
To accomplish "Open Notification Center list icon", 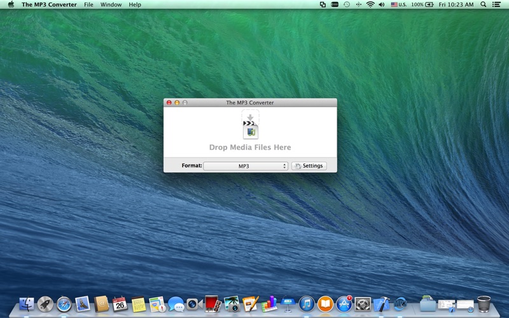I will point(496,4).
